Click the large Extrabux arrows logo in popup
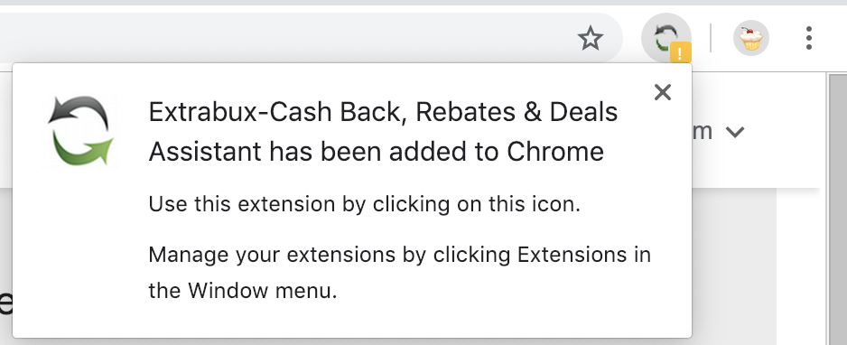 81,130
